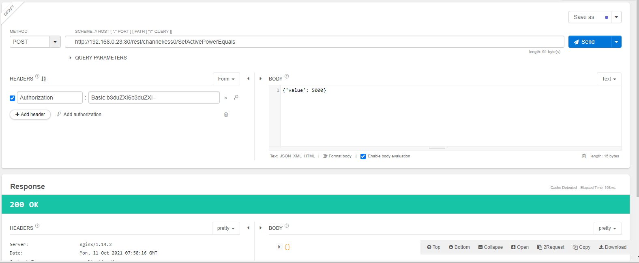
Task: Collapse response headers panel left arrow
Action: (248, 228)
